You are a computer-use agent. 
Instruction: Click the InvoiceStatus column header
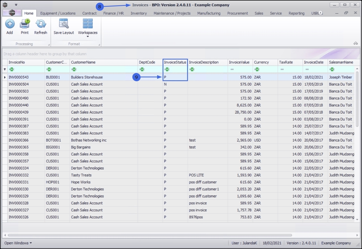pos(175,62)
